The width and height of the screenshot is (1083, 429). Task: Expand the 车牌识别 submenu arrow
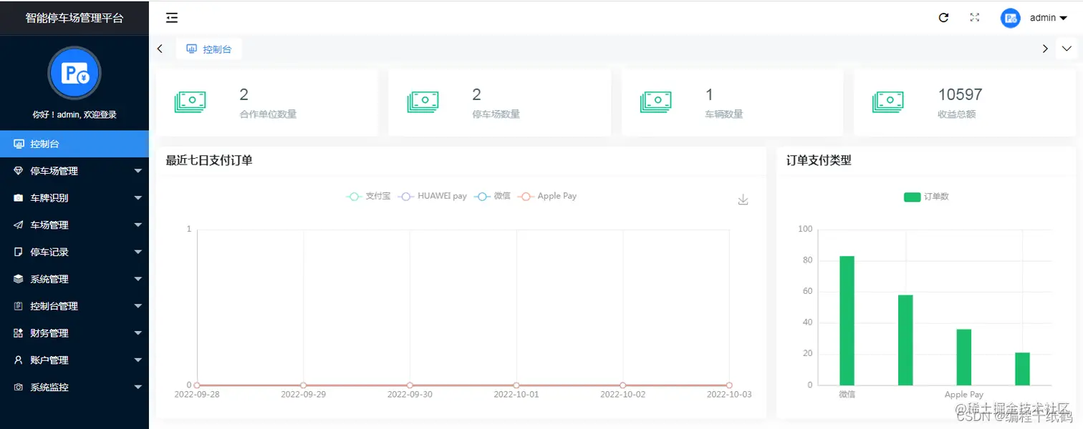tap(138, 198)
